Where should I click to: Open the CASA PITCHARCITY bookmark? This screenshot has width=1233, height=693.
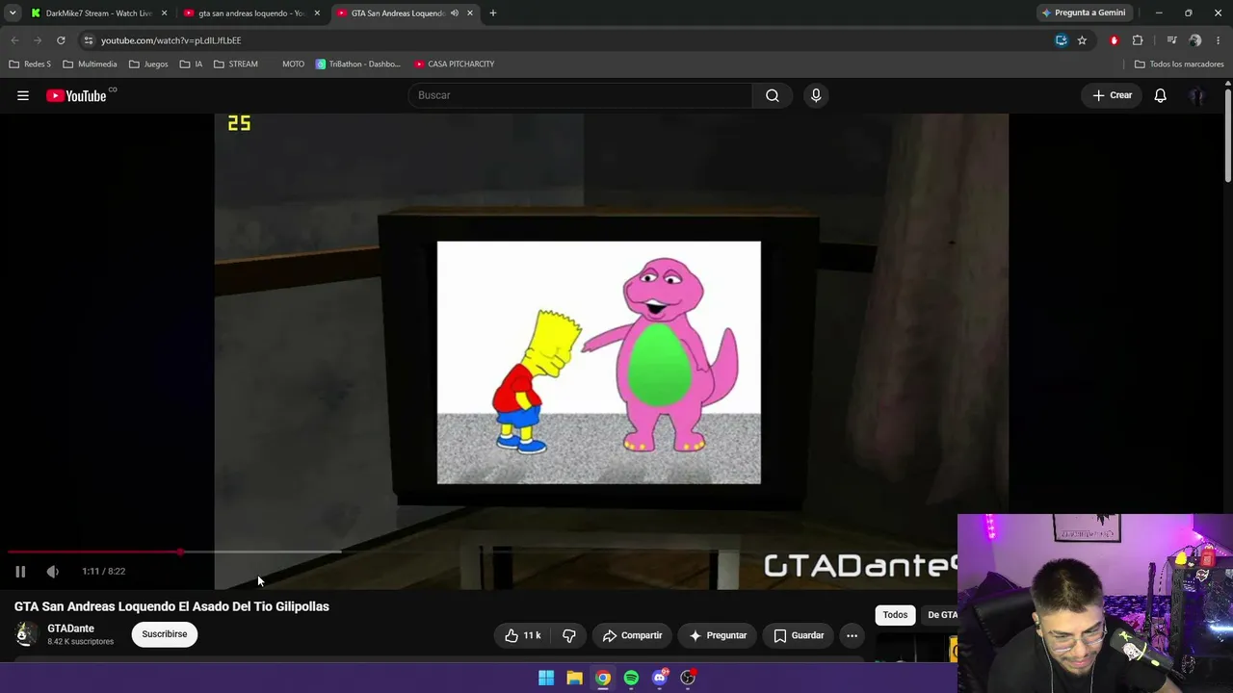point(455,64)
